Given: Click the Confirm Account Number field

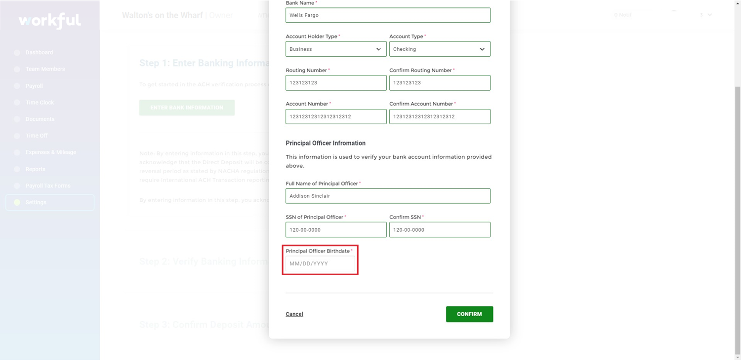Looking at the screenshot, I should tap(440, 116).
